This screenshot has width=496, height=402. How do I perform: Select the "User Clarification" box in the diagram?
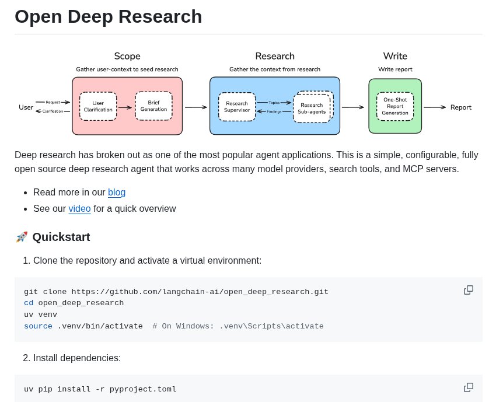click(98, 106)
